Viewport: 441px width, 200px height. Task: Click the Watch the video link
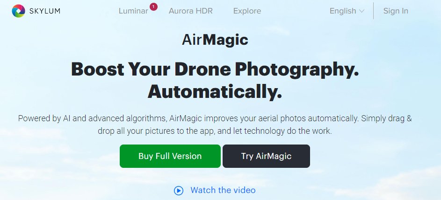click(223, 190)
